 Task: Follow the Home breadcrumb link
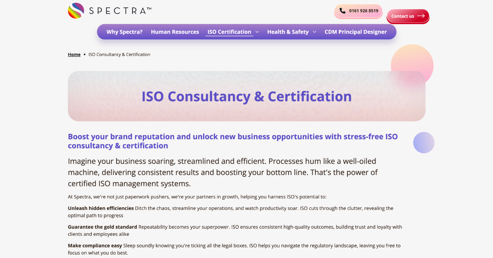click(x=74, y=54)
